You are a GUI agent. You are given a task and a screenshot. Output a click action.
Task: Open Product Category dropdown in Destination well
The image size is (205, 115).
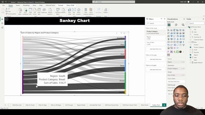(x=182, y=69)
